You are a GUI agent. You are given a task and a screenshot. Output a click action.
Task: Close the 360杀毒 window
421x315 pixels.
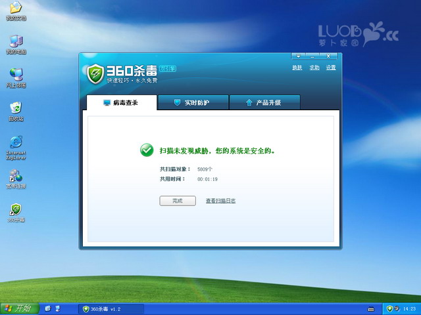pos(328,56)
